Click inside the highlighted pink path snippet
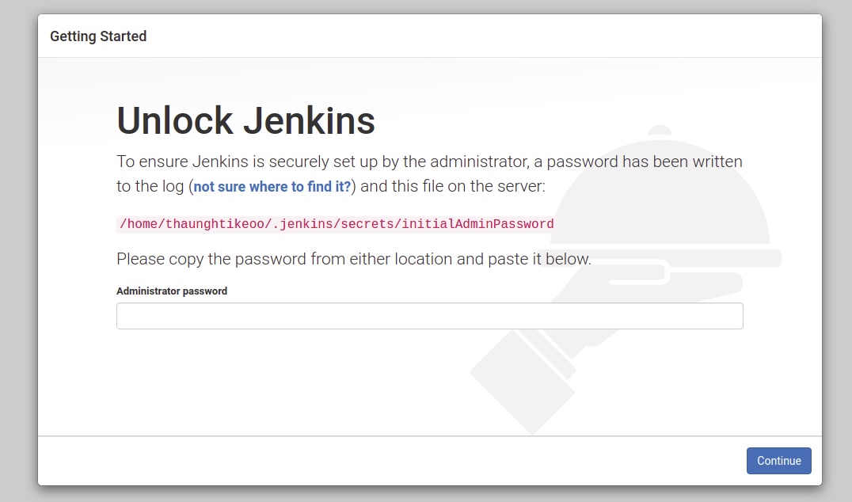This screenshot has width=852, height=502. (x=334, y=224)
